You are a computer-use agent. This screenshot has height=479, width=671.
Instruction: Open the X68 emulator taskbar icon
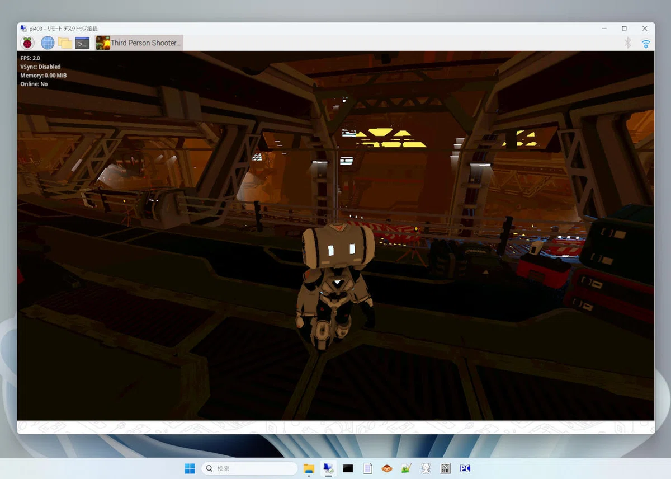click(x=446, y=468)
